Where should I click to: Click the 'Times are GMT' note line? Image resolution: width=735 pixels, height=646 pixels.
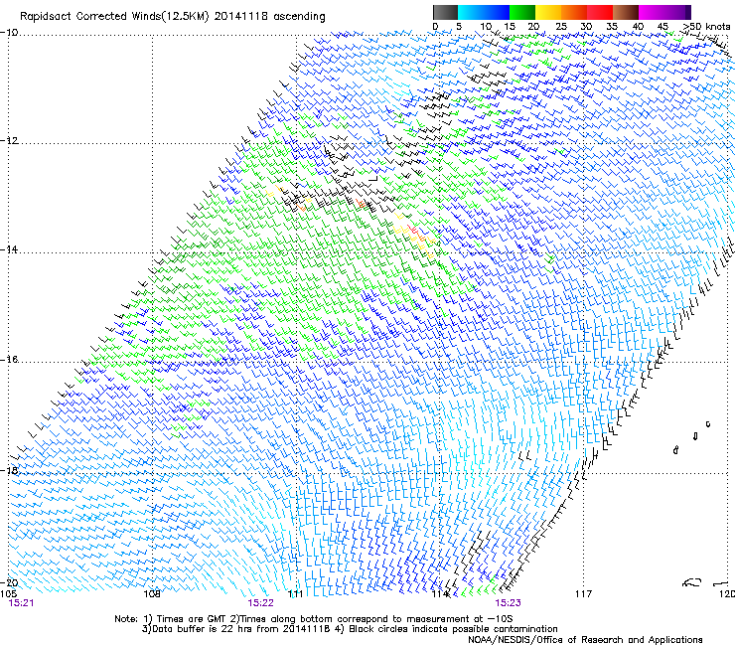(314, 619)
